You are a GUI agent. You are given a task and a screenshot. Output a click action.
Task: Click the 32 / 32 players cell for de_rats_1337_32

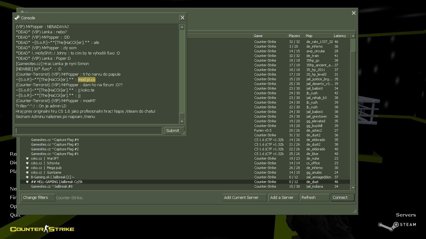[x=294, y=42]
